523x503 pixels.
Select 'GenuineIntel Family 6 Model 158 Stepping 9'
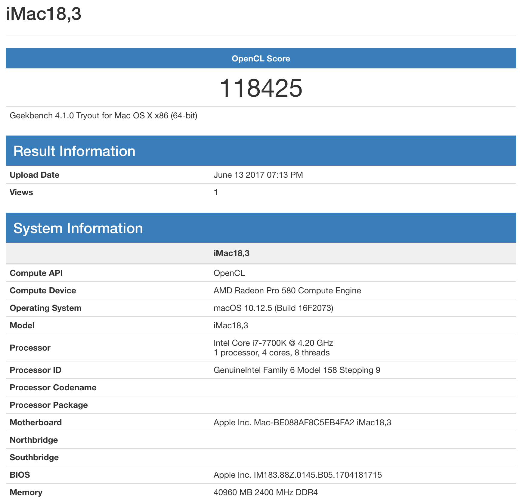[297, 370]
